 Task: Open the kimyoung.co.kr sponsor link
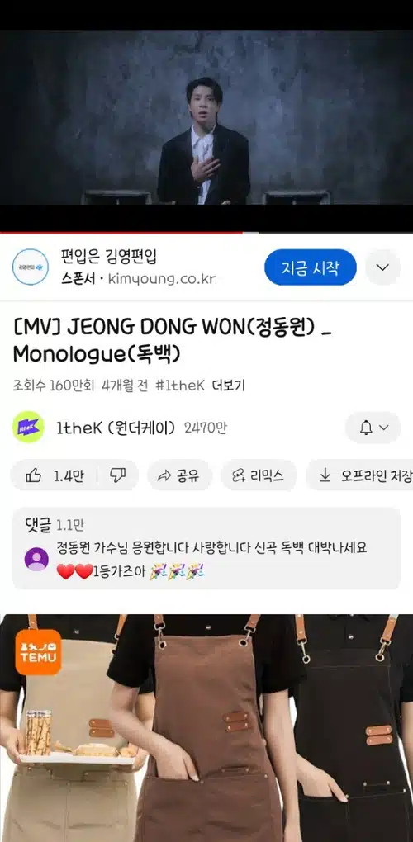tap(162, 279)
